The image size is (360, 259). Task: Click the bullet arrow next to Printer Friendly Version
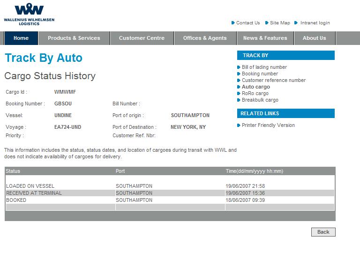[239, 125]
